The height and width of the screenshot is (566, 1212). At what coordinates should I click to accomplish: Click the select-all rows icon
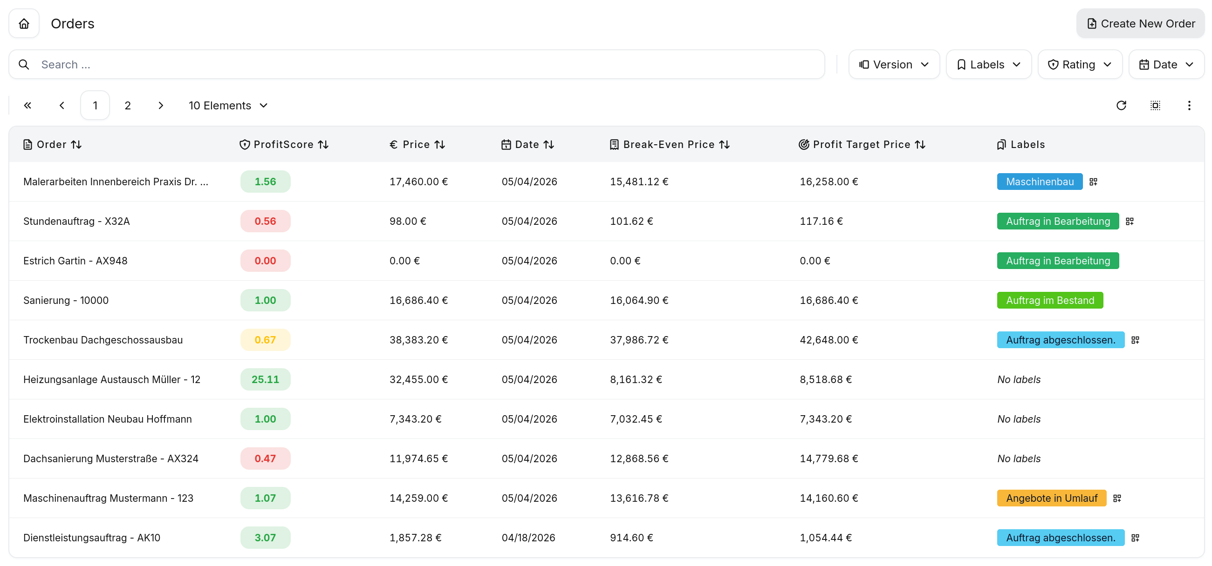click(x=1155, y=105)
